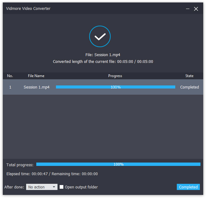Click the Total progress bar
The height and width of the screenshot is (198, 206).
118,164
